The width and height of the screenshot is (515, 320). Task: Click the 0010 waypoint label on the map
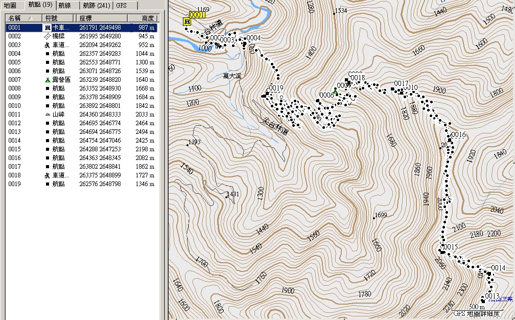411,88
